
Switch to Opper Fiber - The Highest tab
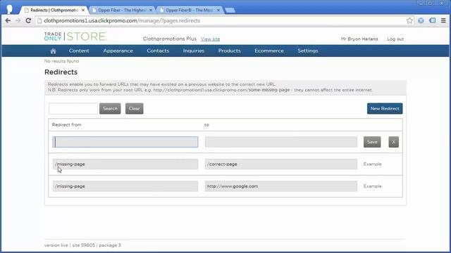click(122, 10)
